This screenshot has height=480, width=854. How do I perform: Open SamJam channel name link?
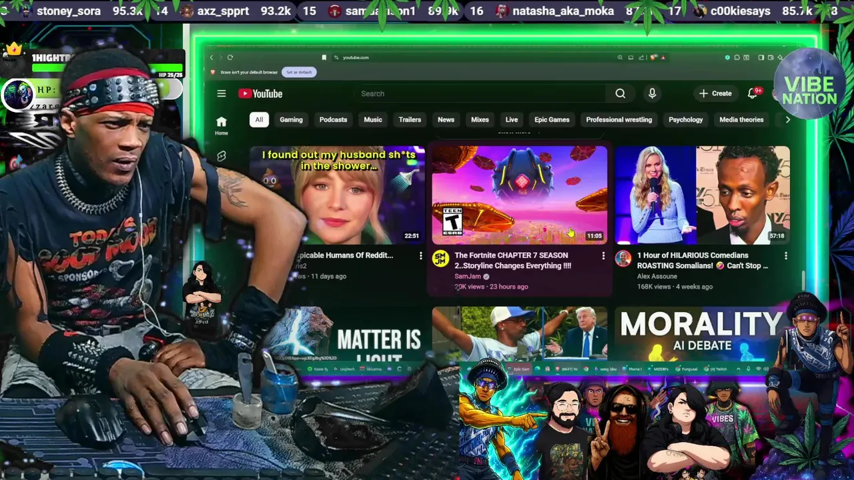[x=468, y=276]
